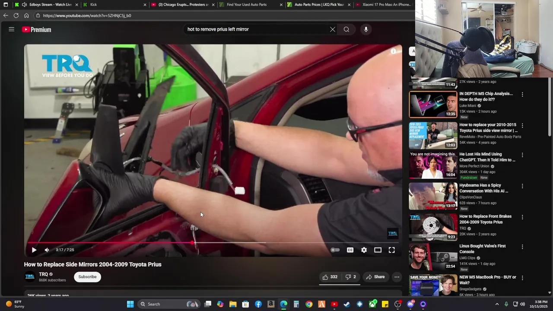Open system volume tray icon

(x=522, y=304)
